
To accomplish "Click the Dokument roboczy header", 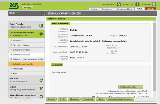I will point(101,19).
